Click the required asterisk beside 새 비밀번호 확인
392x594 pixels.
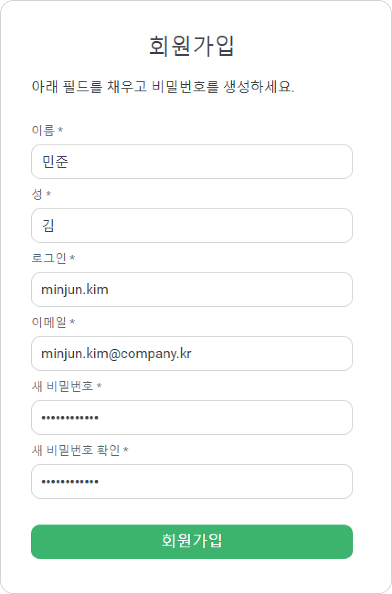126,450
